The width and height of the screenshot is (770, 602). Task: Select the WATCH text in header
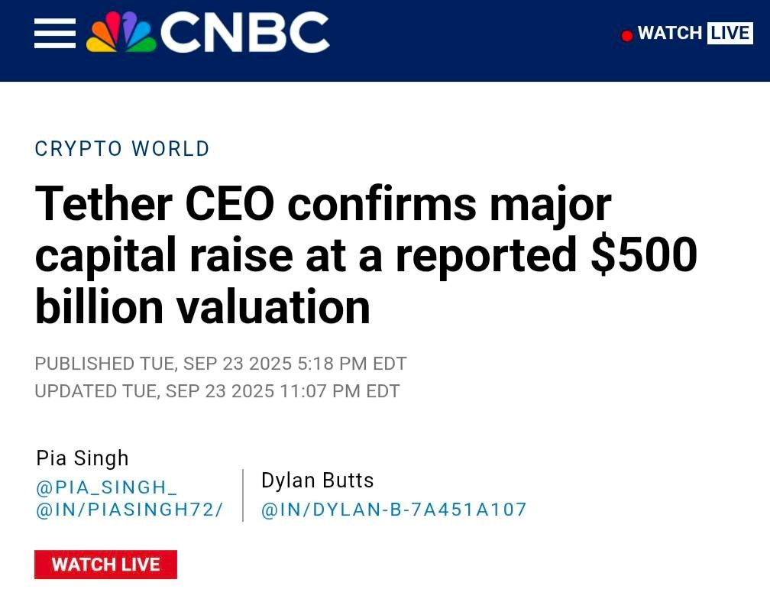pyautogui.click(x=670, y=34)
